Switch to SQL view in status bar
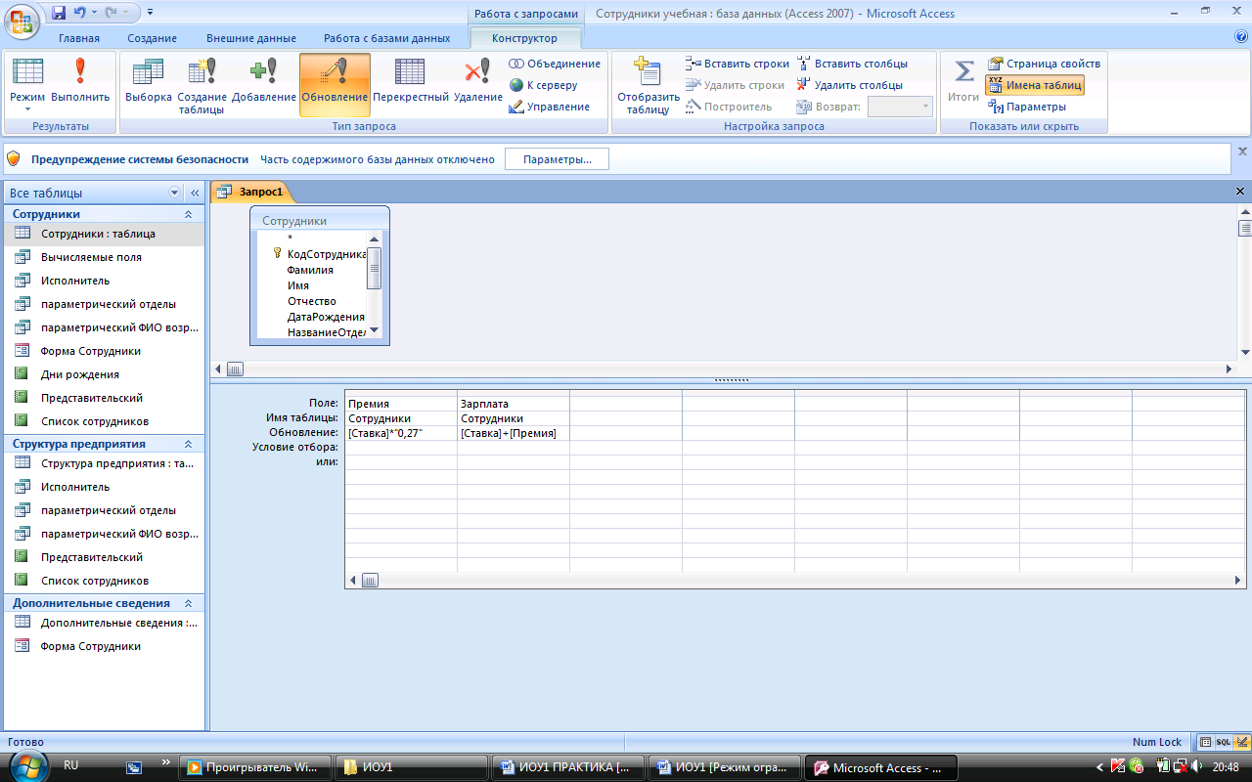The image size is (1252, 782). [x=1223, y=742]
